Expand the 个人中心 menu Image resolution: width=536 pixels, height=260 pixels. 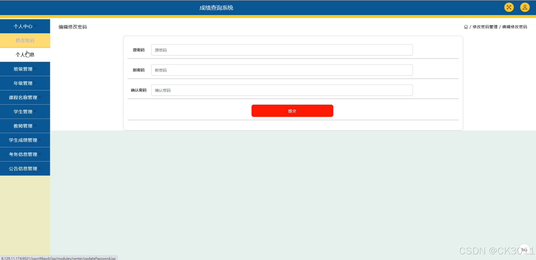click(x=25, y=26)
